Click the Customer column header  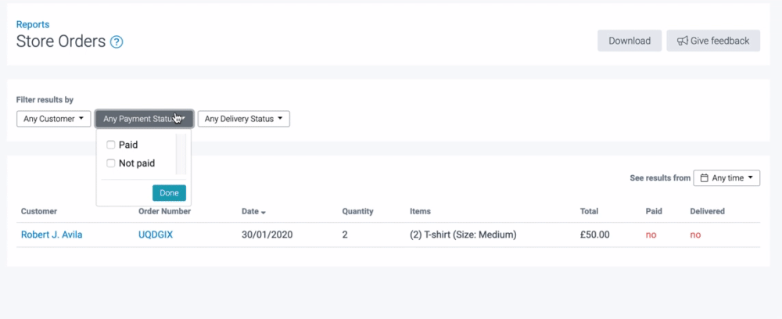click(39, 211)
